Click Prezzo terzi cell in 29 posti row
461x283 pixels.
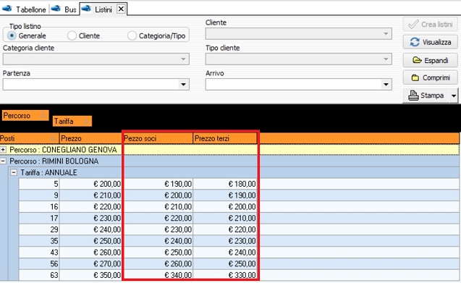coord(225,229)
